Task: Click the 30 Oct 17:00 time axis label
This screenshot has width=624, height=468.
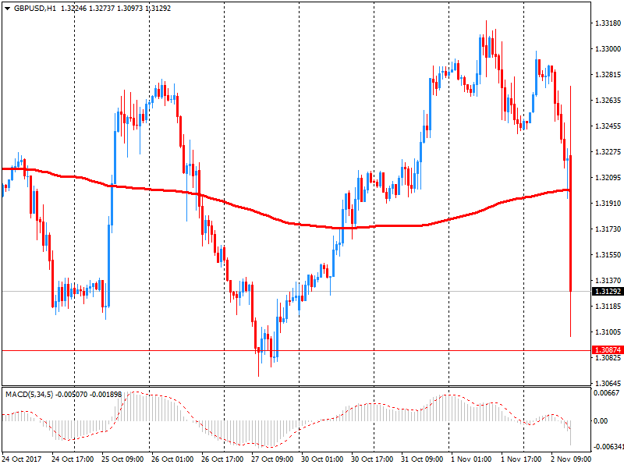Action: click(x=372, y=459)
